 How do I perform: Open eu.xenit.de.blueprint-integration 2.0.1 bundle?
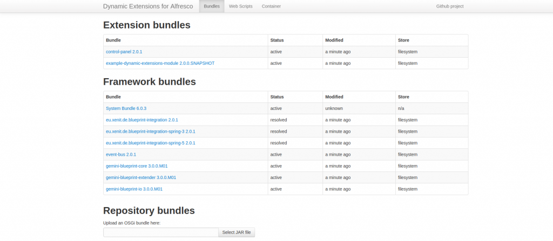[142, 120]
